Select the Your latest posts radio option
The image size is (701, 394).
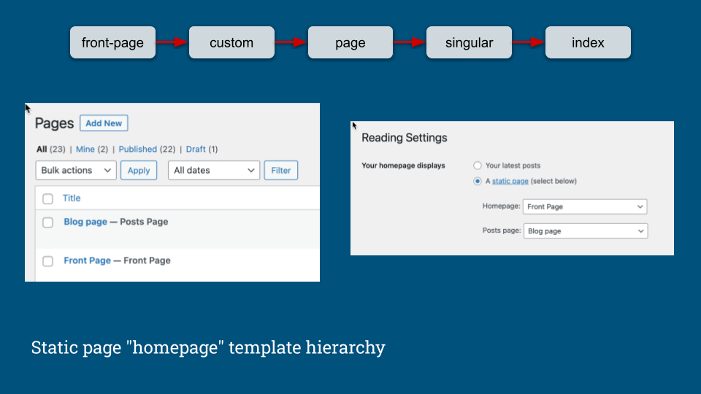(x=478, y=166)
